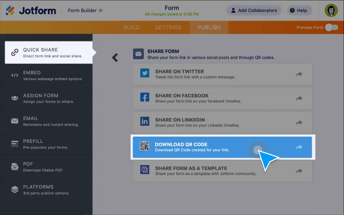Click the share arrow on Twitter row

click(299, 74)
